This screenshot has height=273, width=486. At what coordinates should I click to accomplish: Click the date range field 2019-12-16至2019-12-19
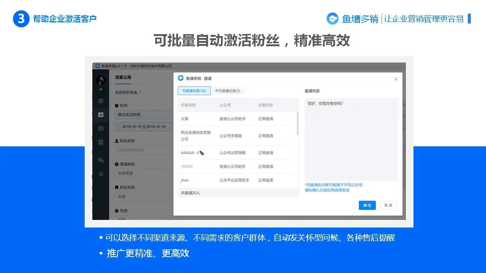143,126
